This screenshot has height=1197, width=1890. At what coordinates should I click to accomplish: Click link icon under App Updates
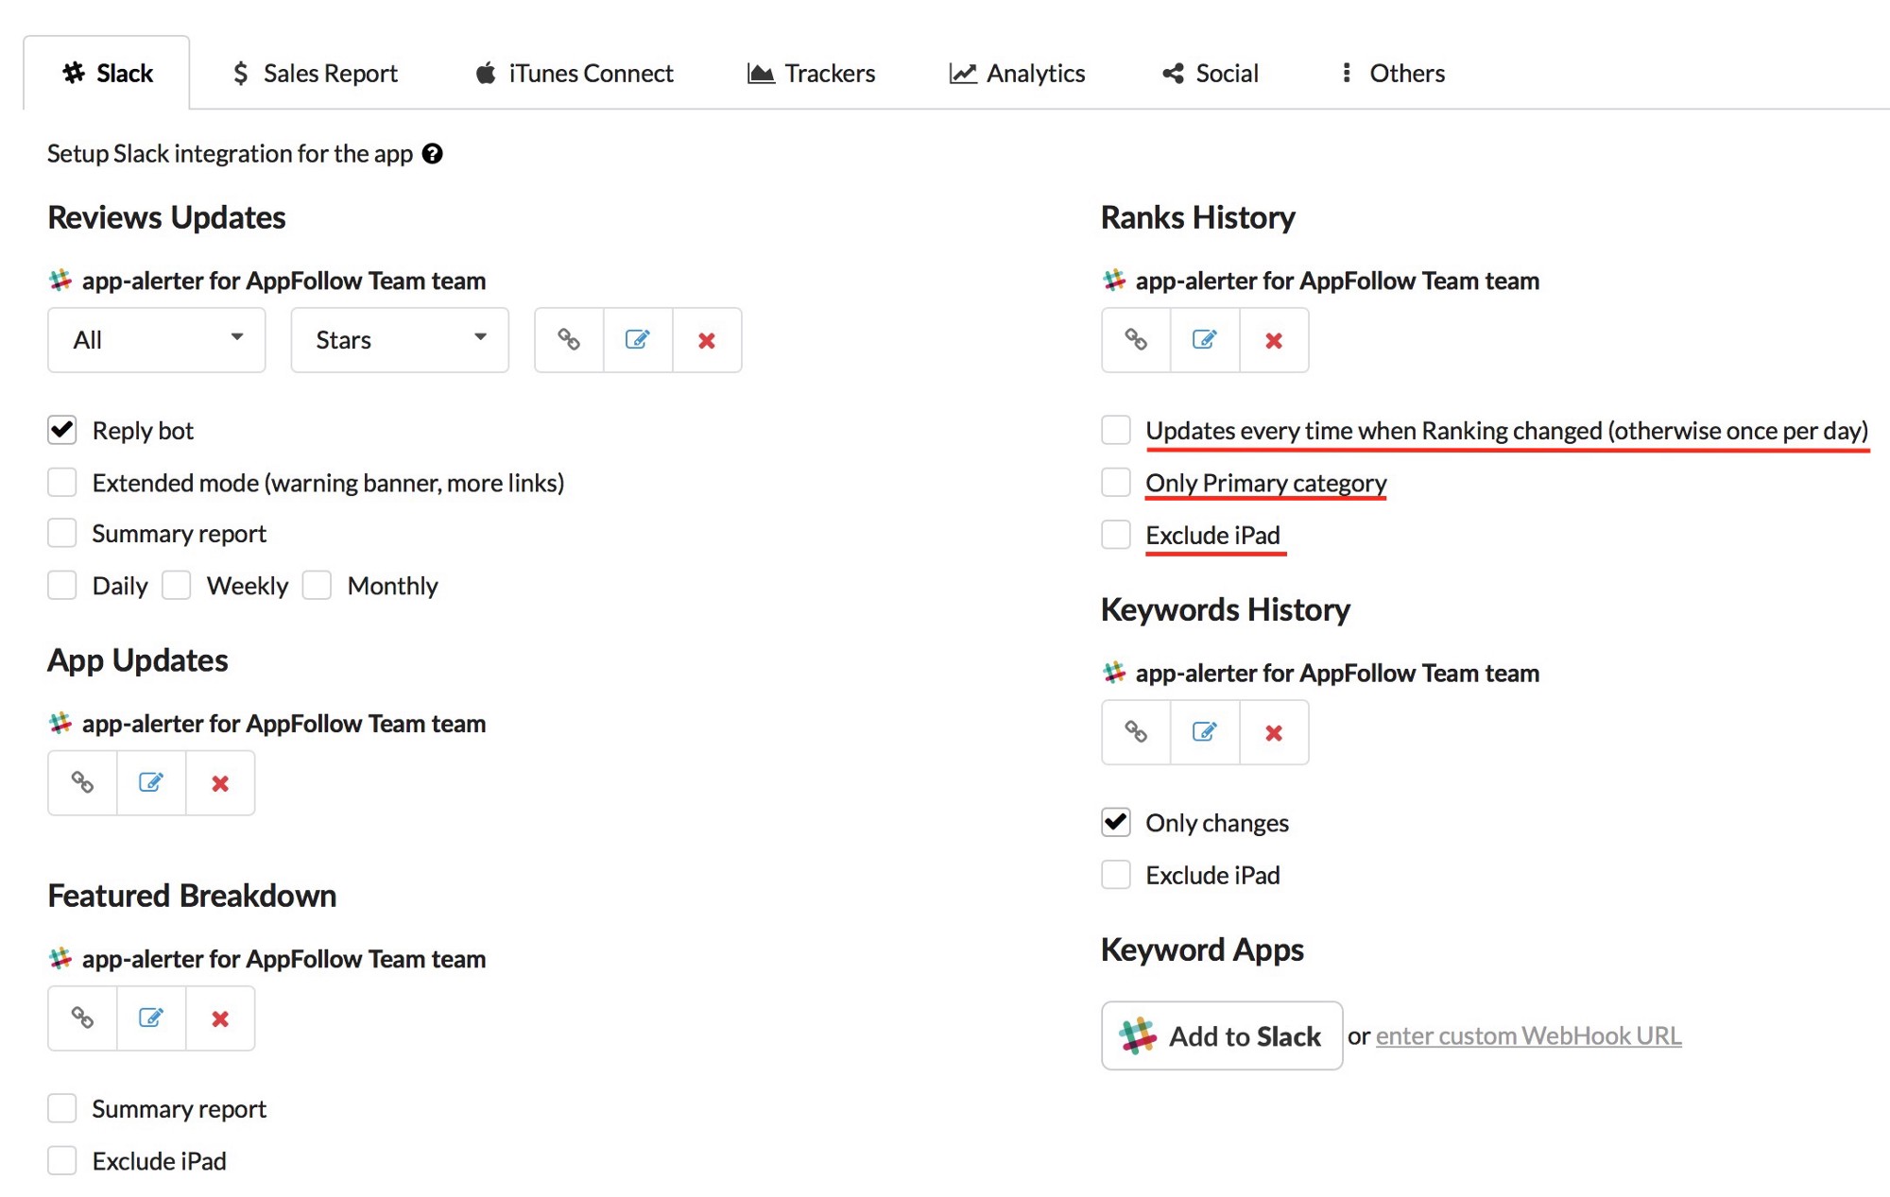(83, 782)
